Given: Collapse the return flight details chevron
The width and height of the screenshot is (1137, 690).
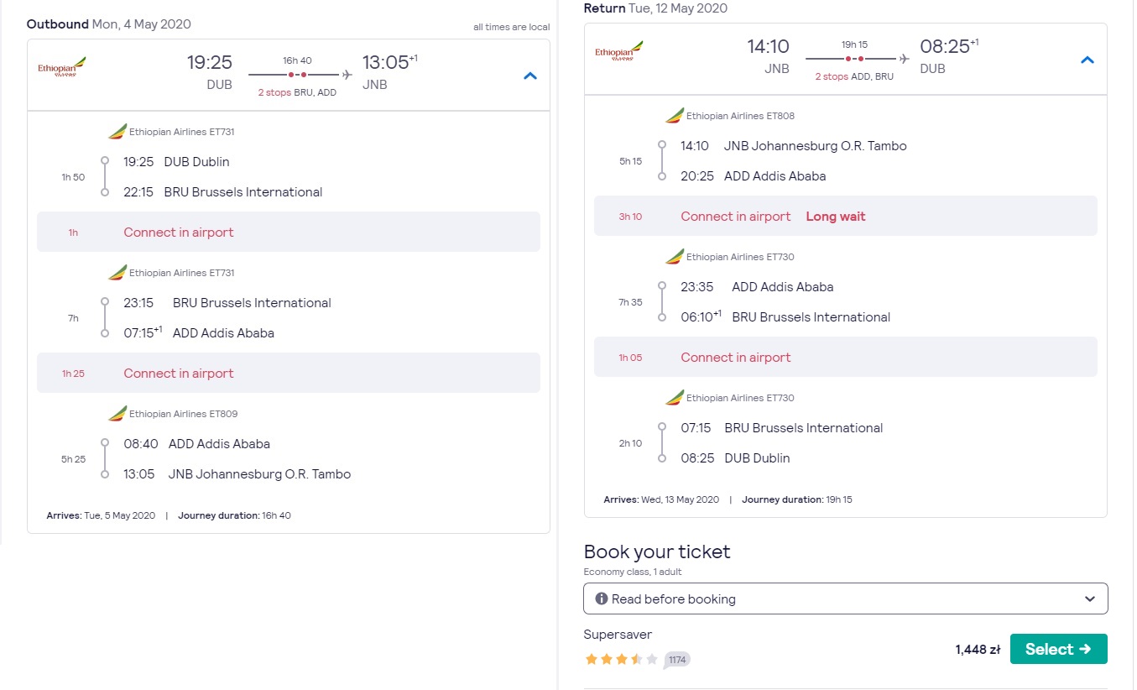Looking at the screenshot, I should coord(1087,60).
